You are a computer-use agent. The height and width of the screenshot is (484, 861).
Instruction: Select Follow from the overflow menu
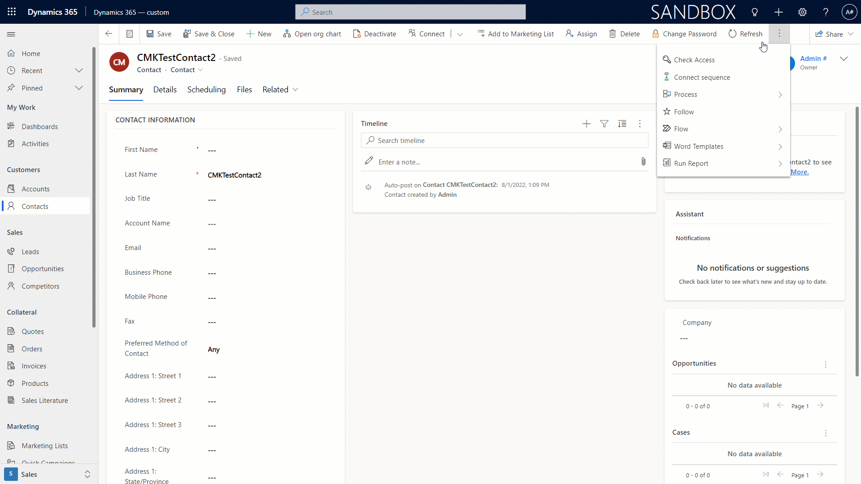click(x=684, y=112)
